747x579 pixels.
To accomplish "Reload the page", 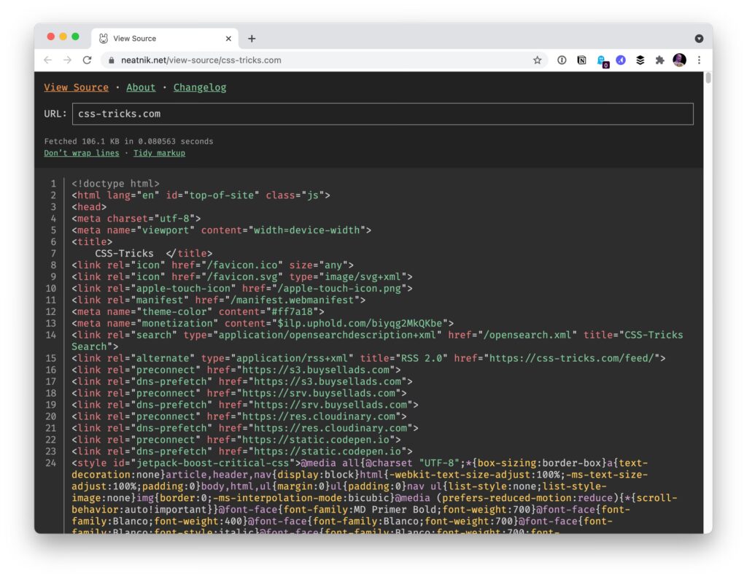I will [x=88, y=61].
